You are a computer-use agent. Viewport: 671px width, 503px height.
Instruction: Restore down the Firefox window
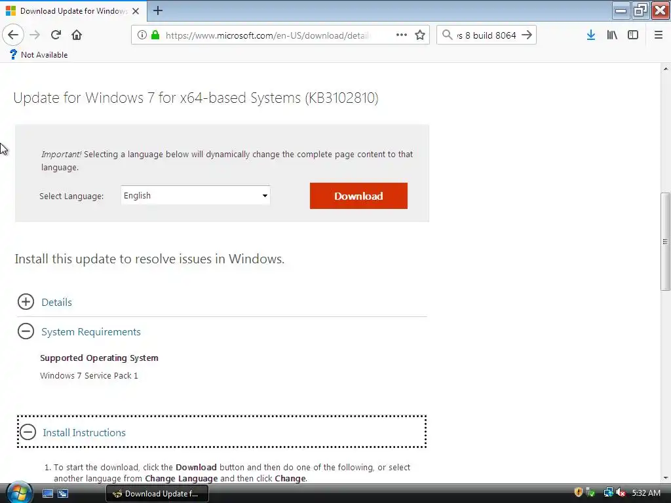(640, 10)
